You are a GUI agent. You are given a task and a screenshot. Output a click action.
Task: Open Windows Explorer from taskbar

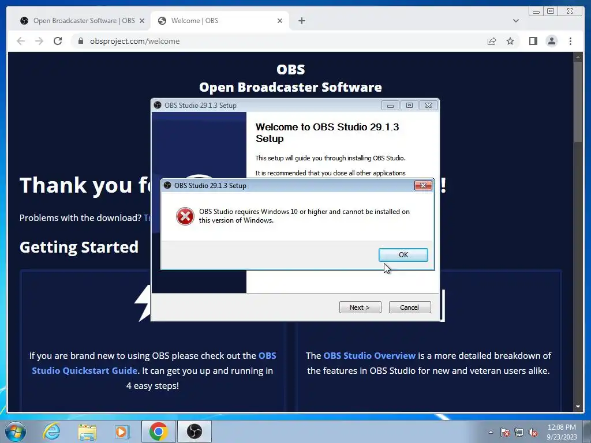[87, 431]
